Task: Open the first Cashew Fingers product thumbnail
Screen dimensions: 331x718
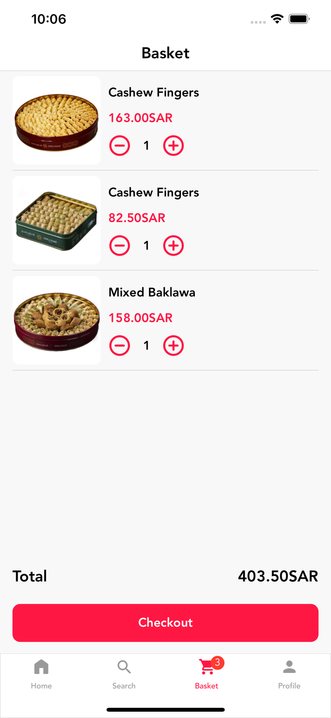Action: click(x=56, y=120)
